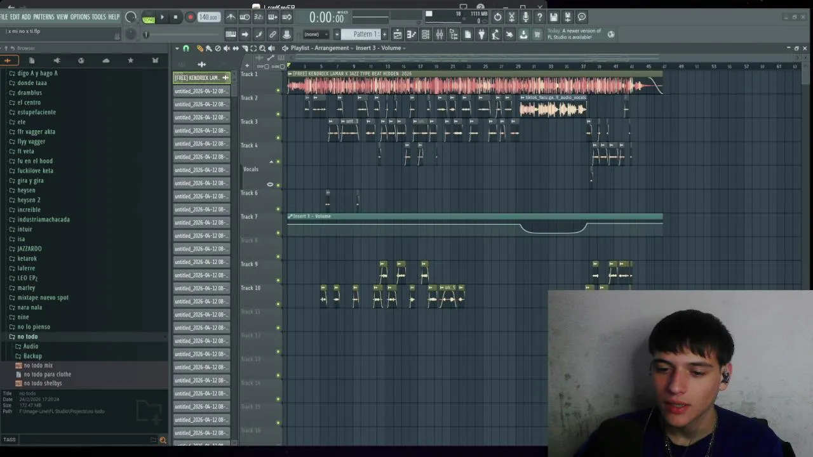This screenshot has width=813, height=457.
Task: Toggle mute LED on Track 3
Action: click(x=278, y=138)
